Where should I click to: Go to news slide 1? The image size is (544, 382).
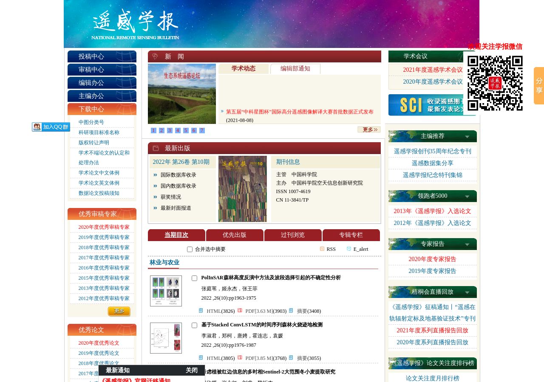(153, 131)
